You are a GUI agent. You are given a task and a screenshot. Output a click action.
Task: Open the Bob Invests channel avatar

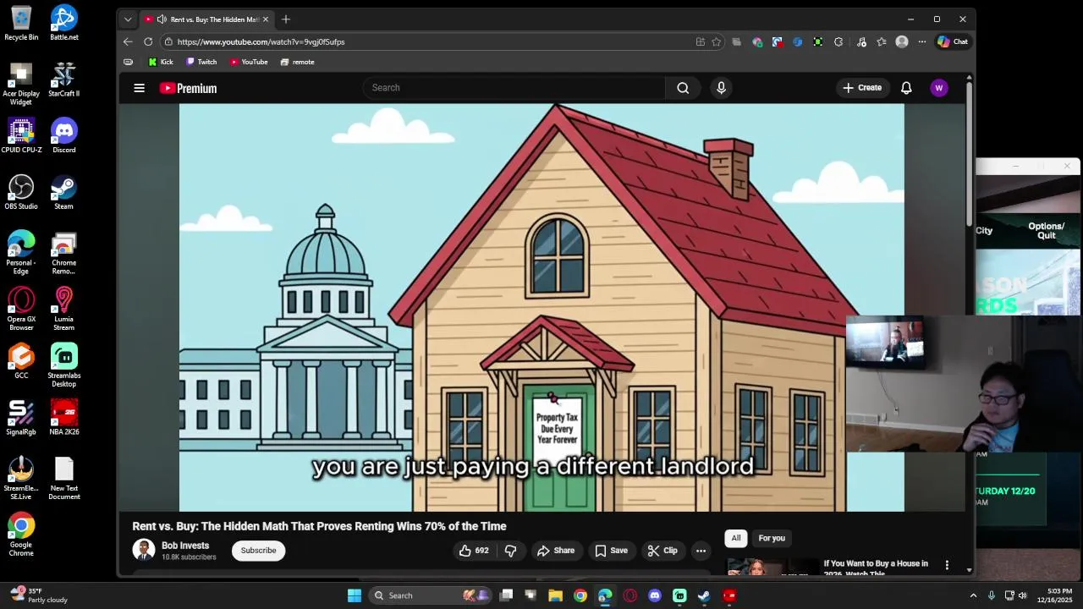(x=143, y=550)
